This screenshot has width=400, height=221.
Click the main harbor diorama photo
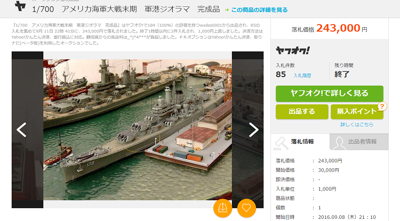pos(138,129)
